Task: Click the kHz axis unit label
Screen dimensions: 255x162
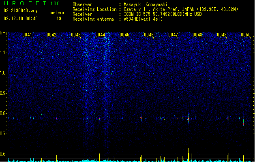Action: (4, 33)
